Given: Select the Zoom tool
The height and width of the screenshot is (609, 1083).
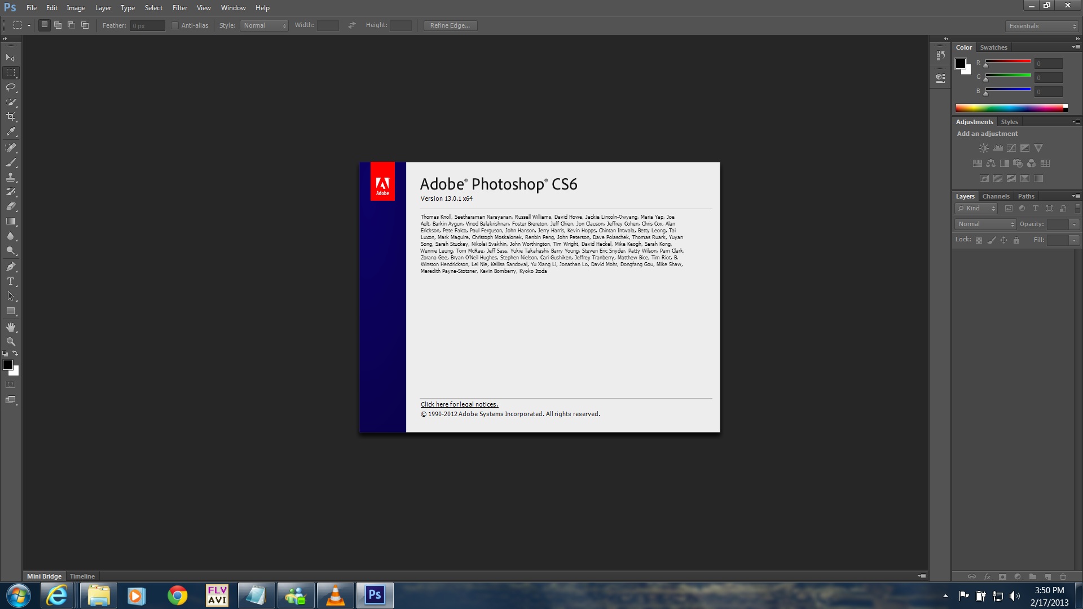Looking at the screenshot, I should pyautogui.click(x=11, y=341).
